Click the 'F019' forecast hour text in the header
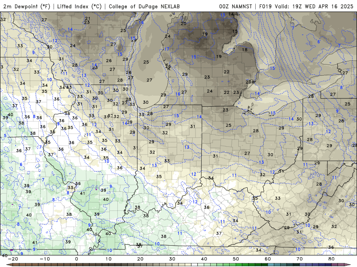 coord(266,6)
